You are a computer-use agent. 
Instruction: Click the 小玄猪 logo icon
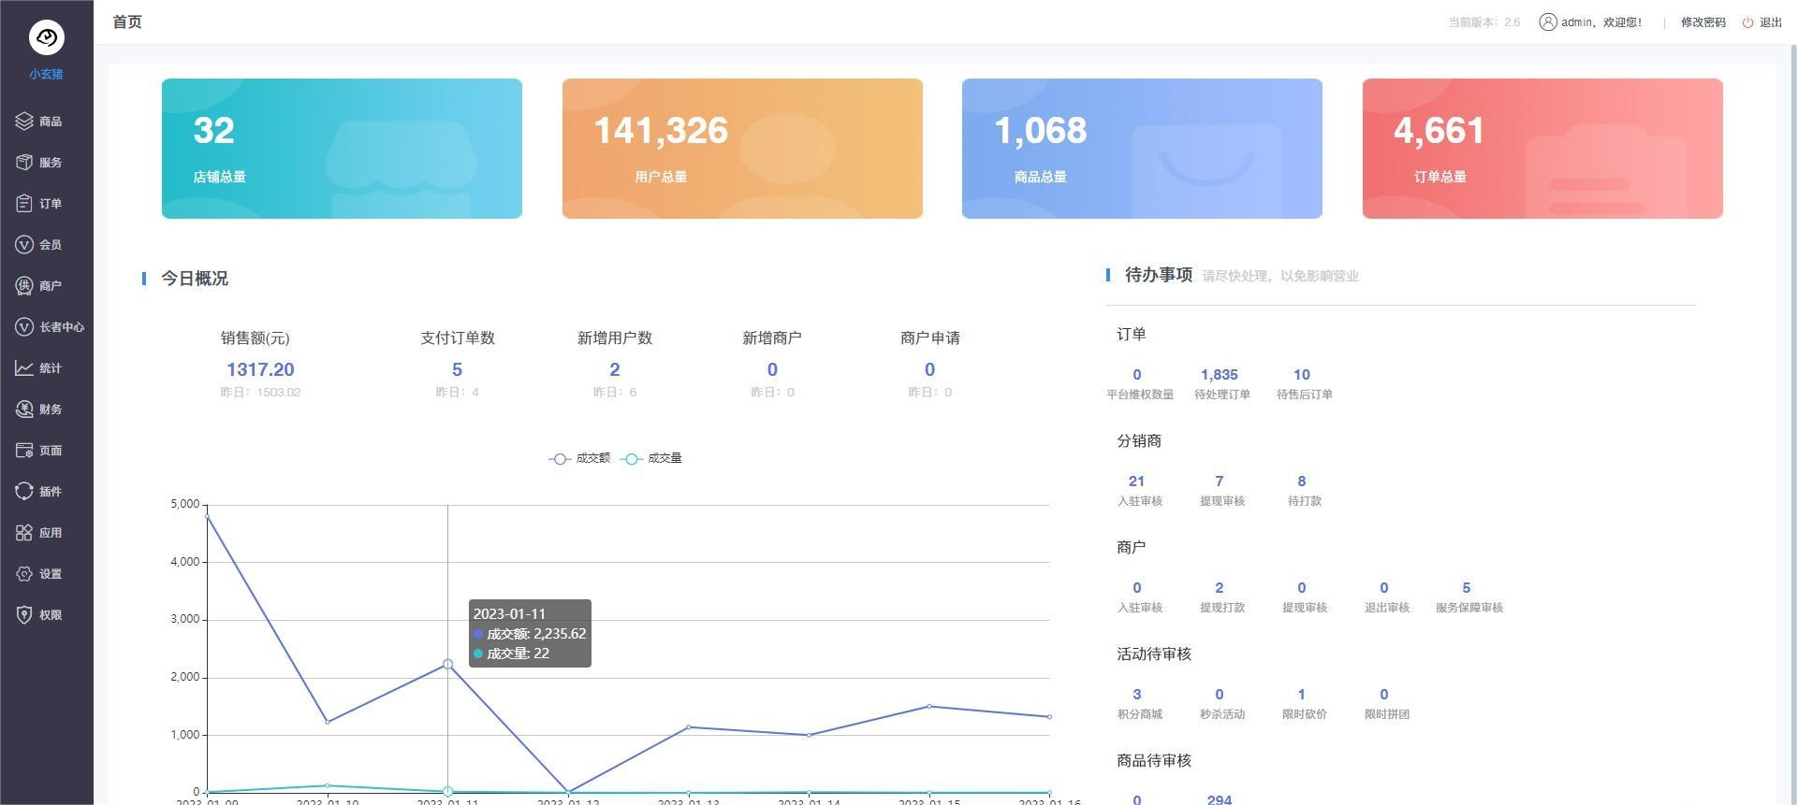click(46, 37)
